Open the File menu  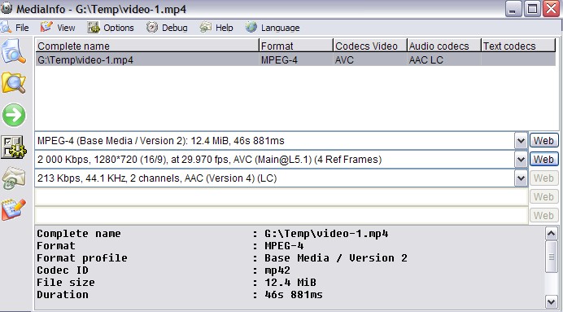click(15, 28)
